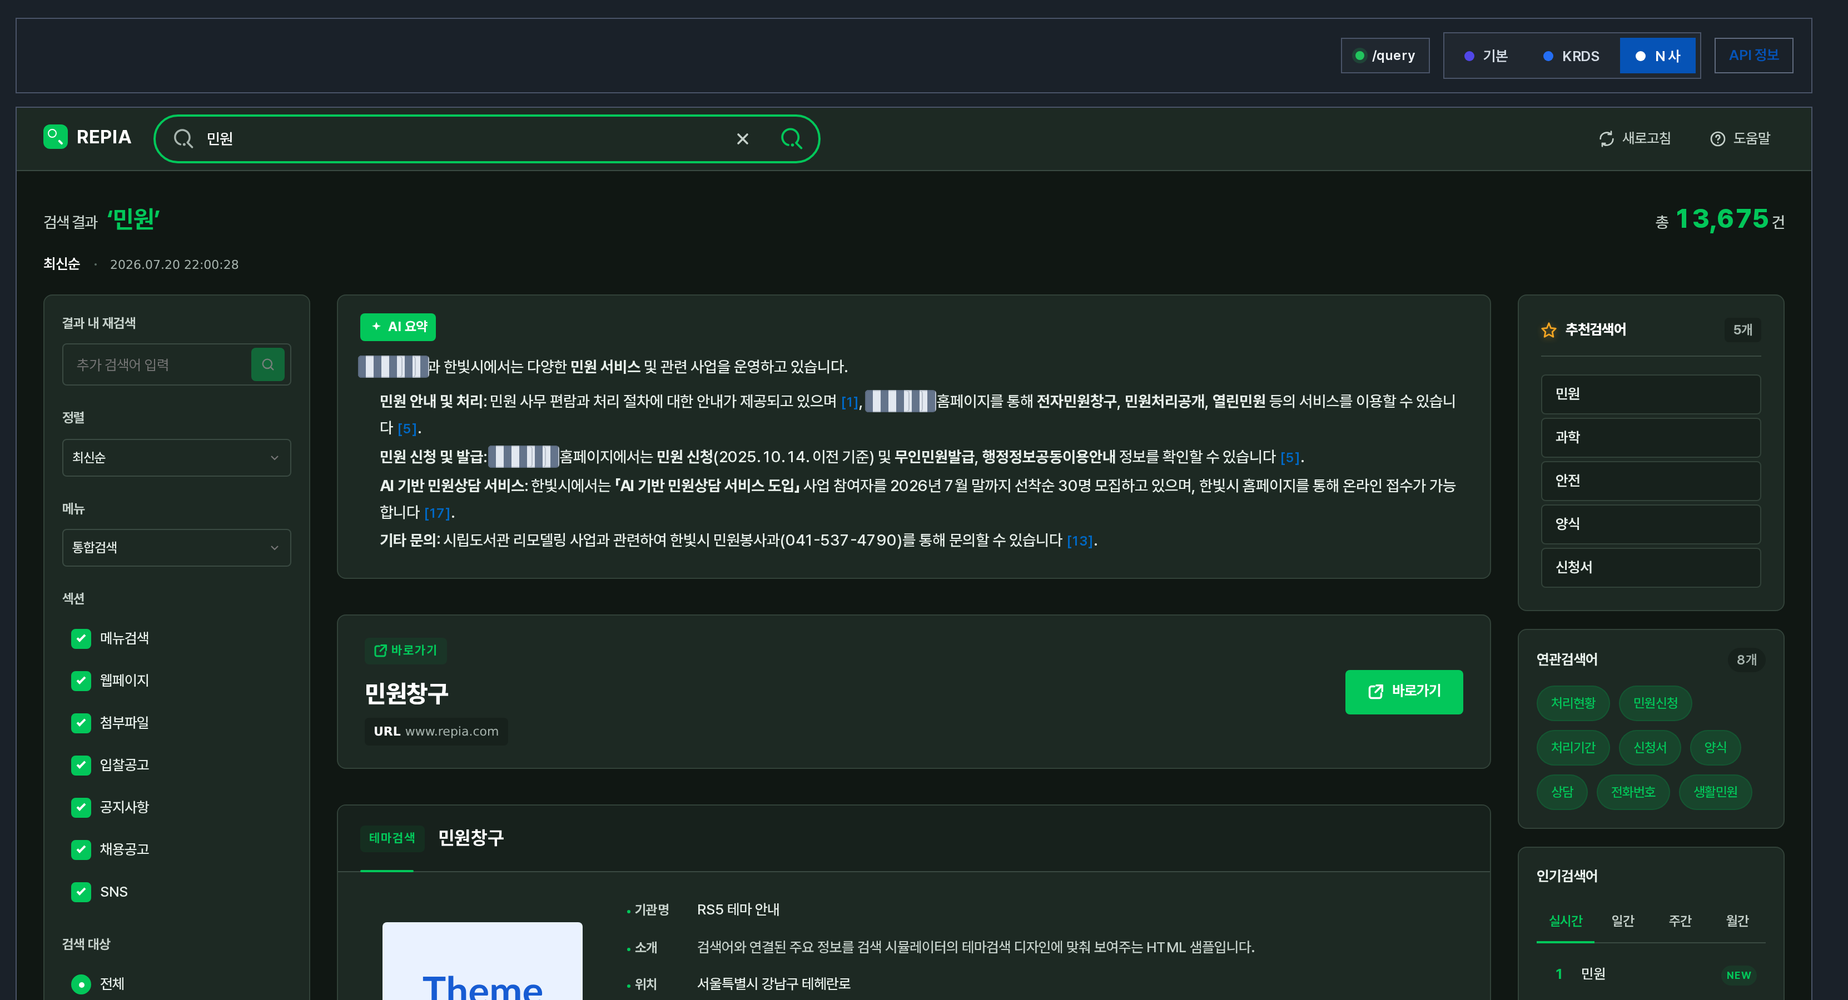
Task: Click the search icon in 결과 내 재검색
Action: 267,364
